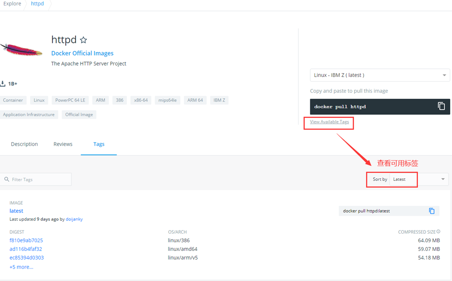Image resolution: width=452 pixels, height=281 pixels.
Task: Click the DIGEST column header
Action: 17,232
